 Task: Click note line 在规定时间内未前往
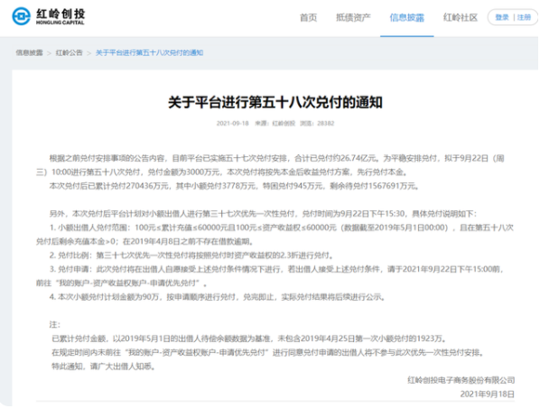coord(268,352)
